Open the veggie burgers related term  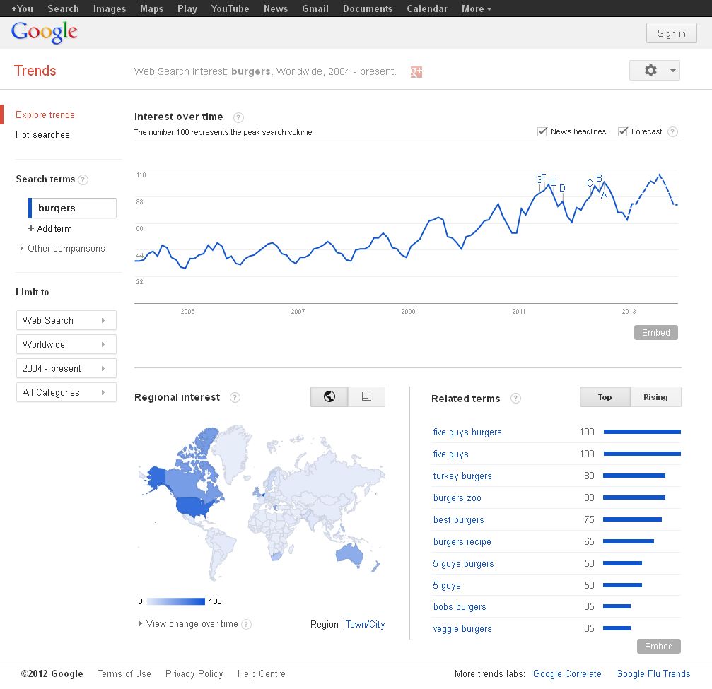pos(462,629)
